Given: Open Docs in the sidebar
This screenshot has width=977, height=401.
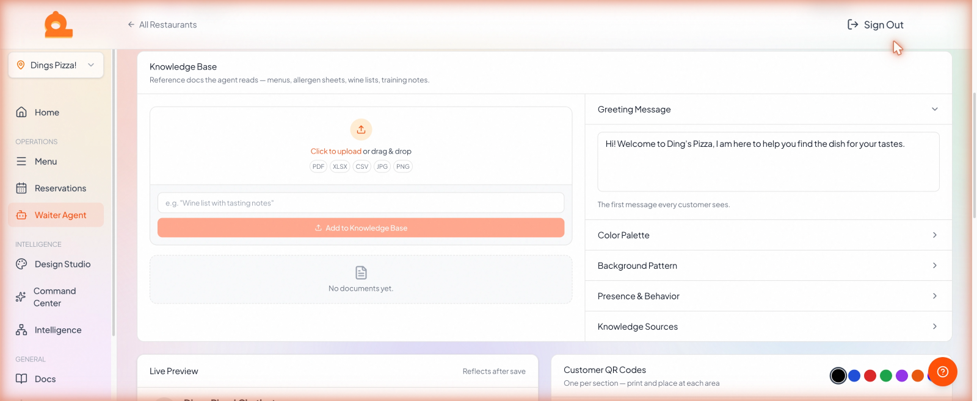Looking at the screenshot, I should click(x=56, y=378).
